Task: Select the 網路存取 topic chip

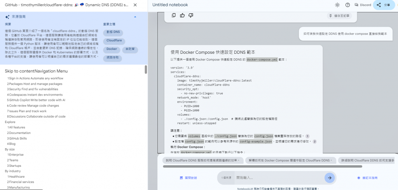Action: click(x=112, y=58)
